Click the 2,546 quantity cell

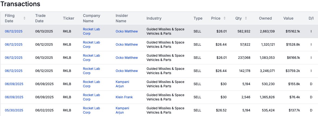click(246, 97)
